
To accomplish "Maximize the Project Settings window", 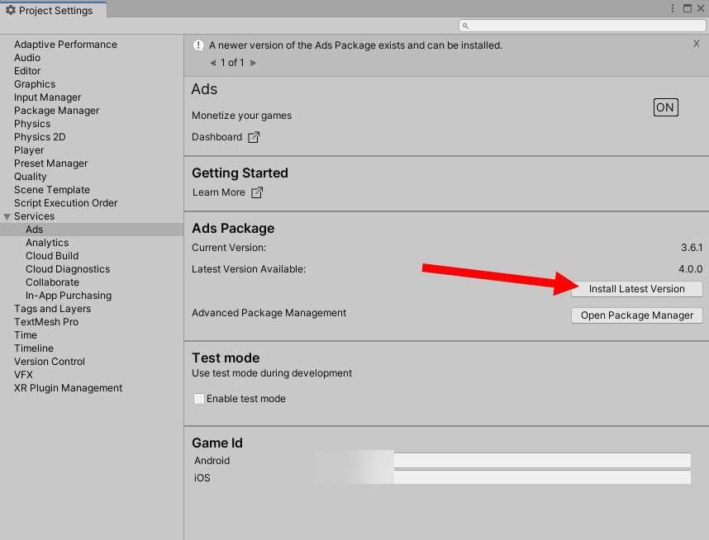I will click(688, 8).
